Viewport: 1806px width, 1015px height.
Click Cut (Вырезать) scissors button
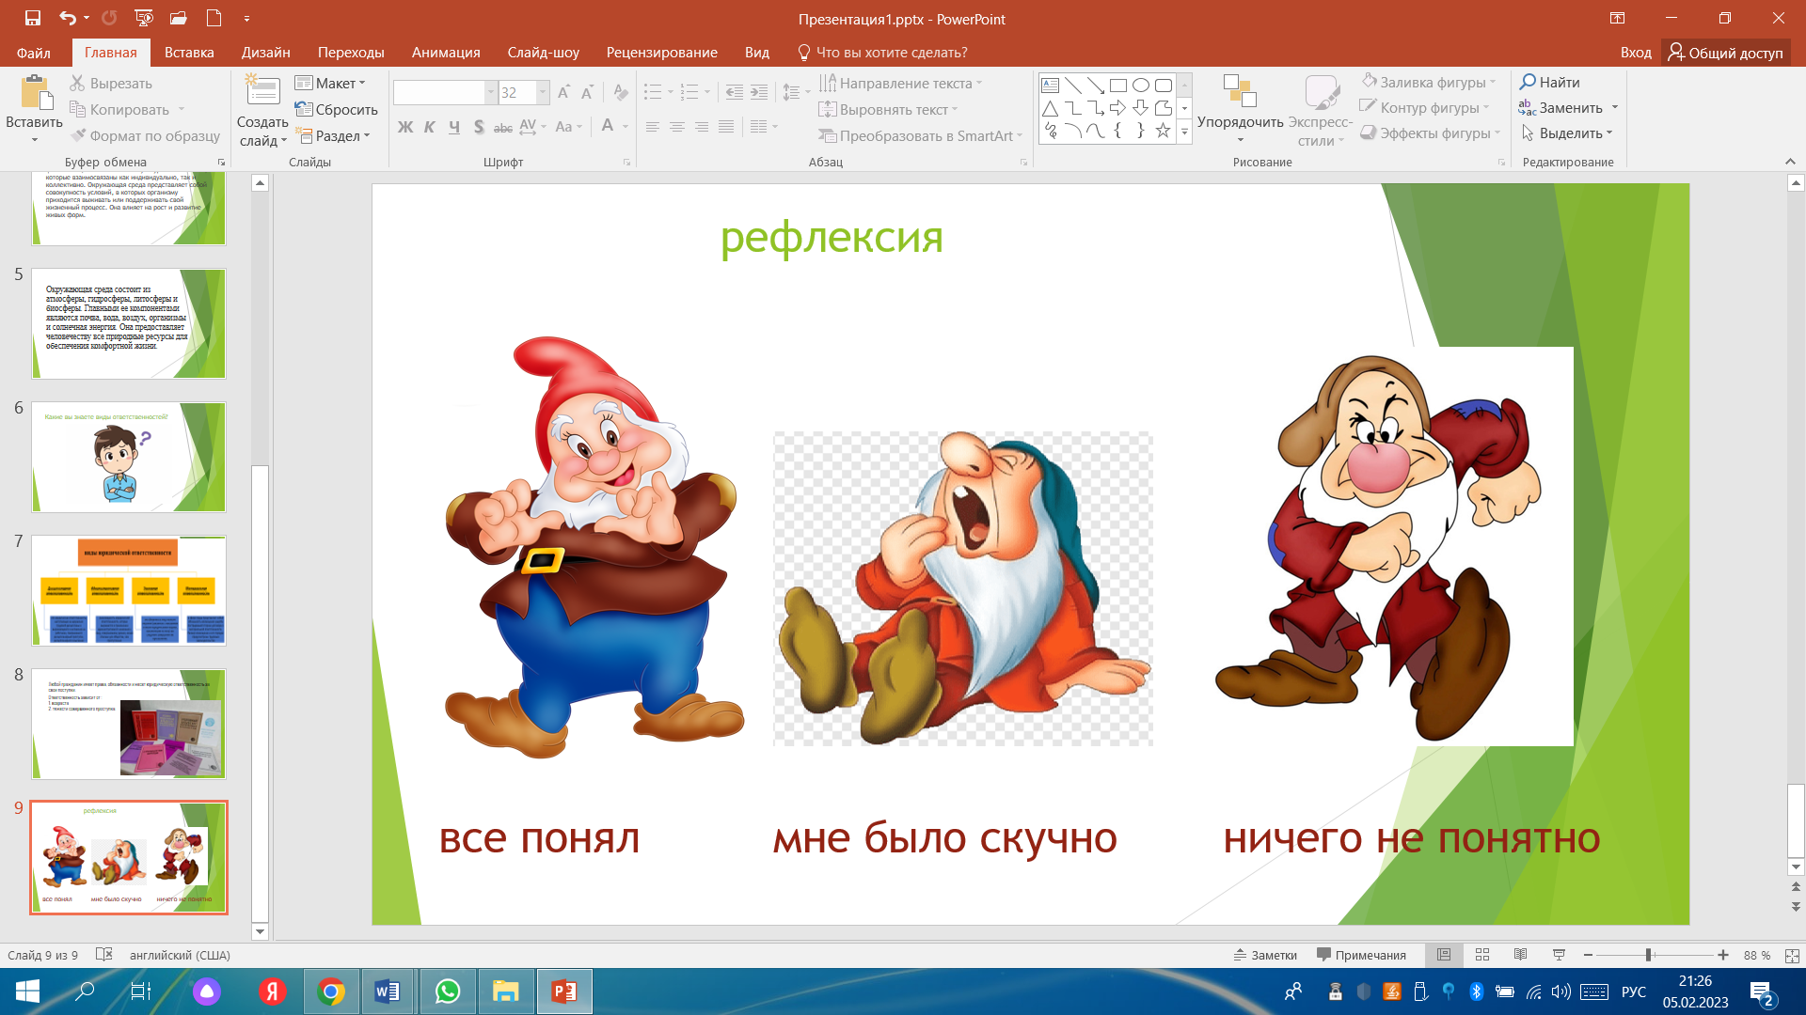pos(111,84)
